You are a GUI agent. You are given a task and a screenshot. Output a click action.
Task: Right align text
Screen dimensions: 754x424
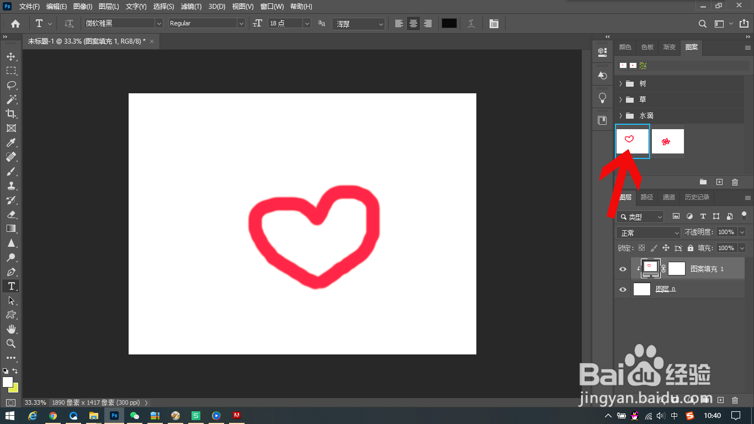tap(428, 24)
